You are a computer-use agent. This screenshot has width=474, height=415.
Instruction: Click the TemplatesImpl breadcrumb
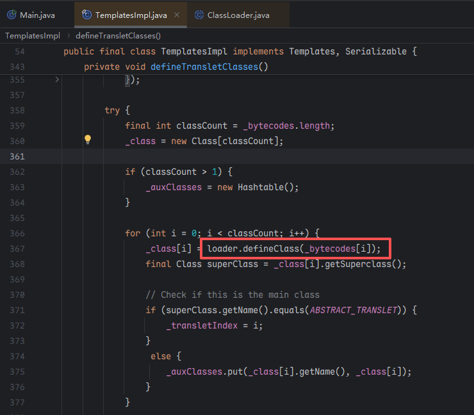[x=33, y=36]
